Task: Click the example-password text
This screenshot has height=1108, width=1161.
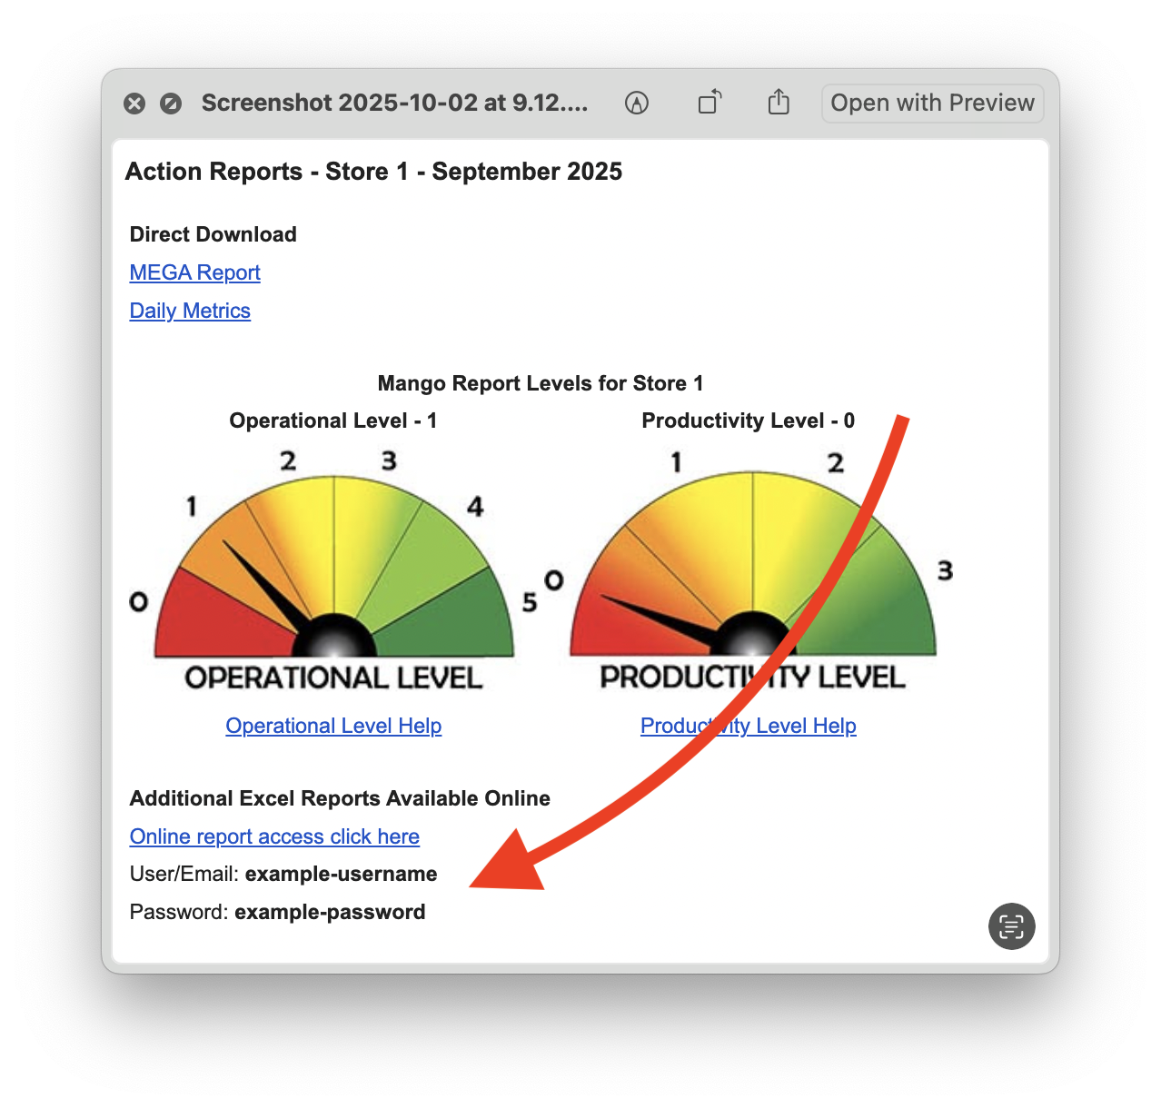Action: 330,912
